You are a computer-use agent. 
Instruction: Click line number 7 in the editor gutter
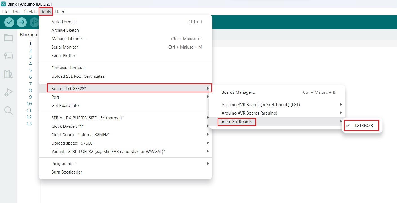30,84
